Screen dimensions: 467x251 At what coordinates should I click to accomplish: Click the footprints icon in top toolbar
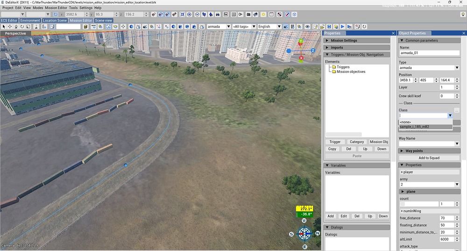[204, 14]
